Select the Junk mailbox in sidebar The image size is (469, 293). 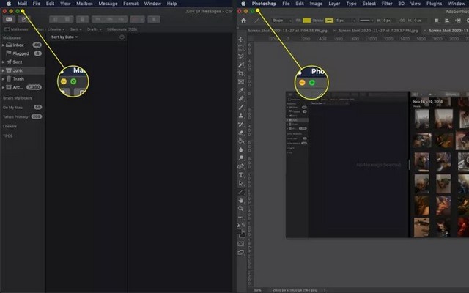[x=23, y=70]
